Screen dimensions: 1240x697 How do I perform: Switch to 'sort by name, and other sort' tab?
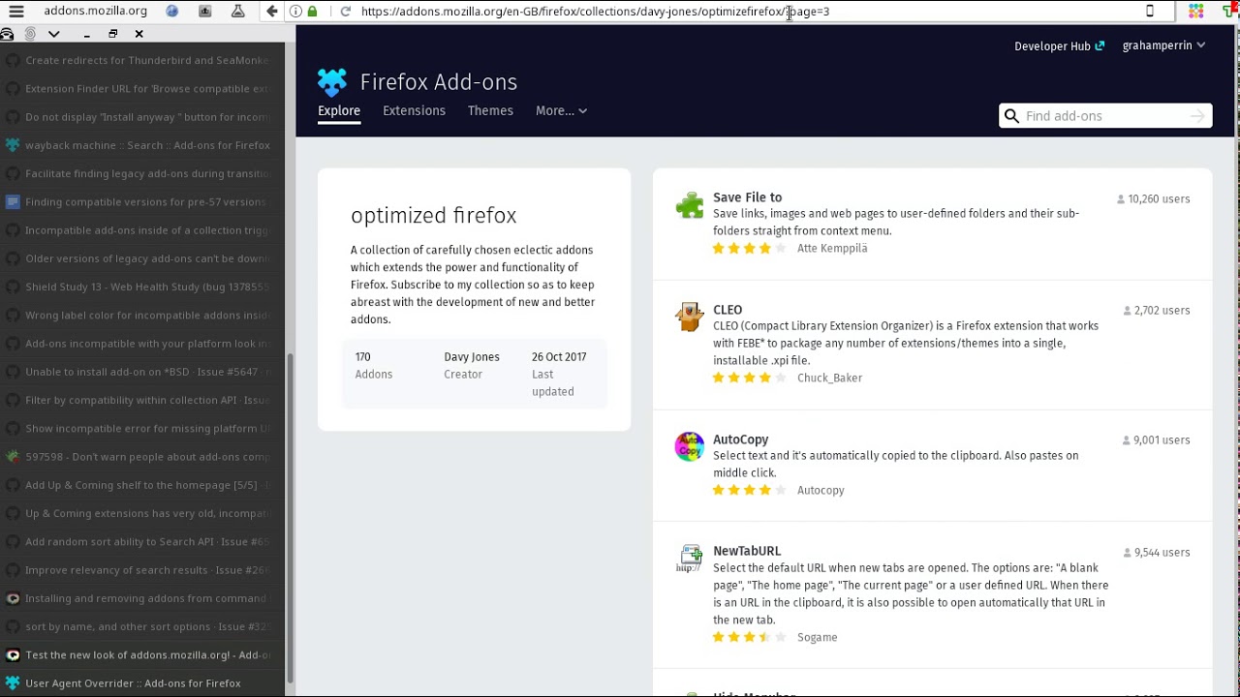click(141, 626)
